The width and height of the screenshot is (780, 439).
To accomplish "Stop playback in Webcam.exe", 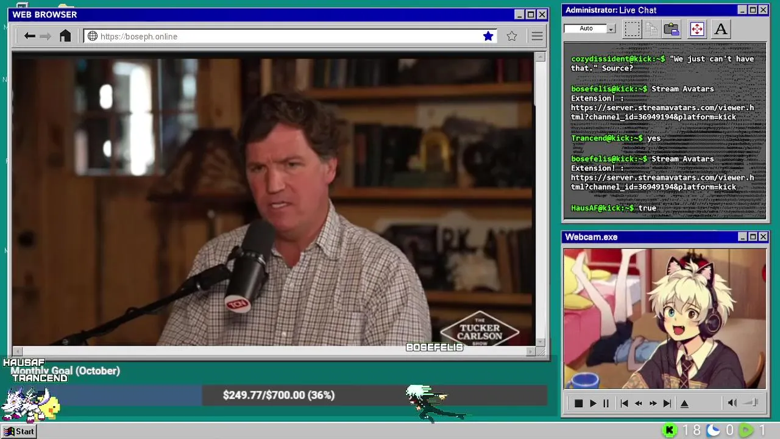I will click(579, 403).
